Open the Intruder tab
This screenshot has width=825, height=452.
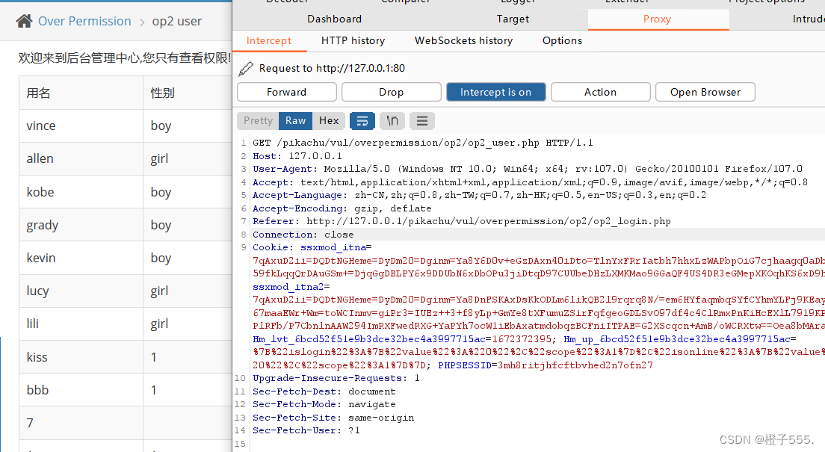coord(809,19)
